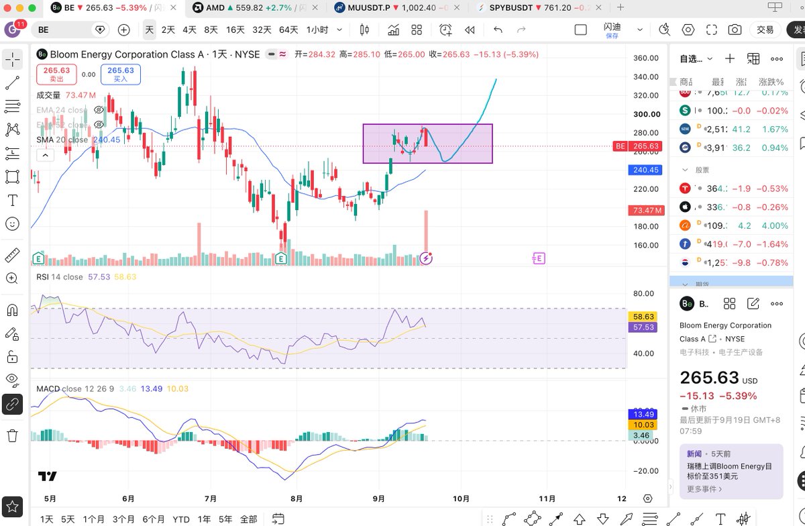
Task: Click the 闪迪 layout name save button
Action: coord(612,30)
